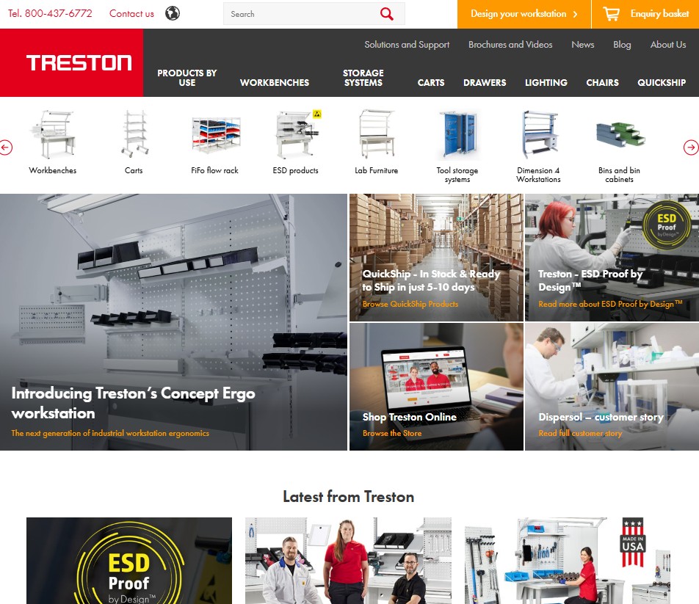Click the carousel previous arrow
The width and height of the screenshot is (699, 604).
pyautogui.click(x=6, y=148)
